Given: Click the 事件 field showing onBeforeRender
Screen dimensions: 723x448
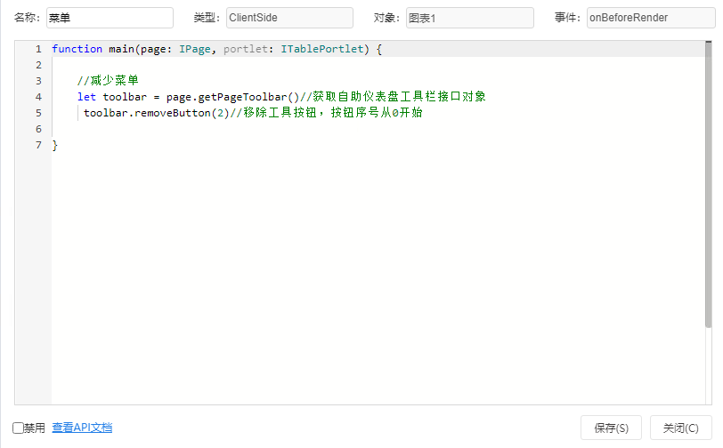Looking at the screenshot, I should [x=651, y=18].
